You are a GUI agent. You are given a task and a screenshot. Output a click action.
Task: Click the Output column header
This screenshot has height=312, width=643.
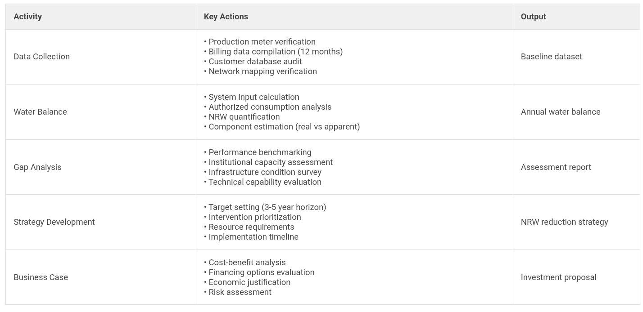click(533, 17)
